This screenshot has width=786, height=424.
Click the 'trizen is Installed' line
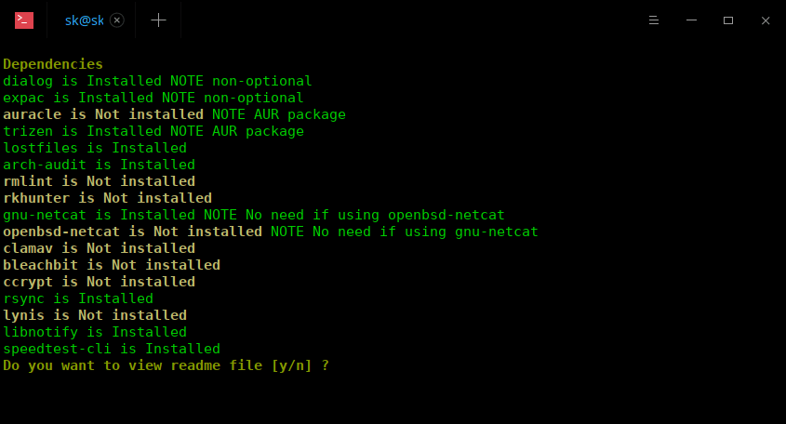click(153, 131)
